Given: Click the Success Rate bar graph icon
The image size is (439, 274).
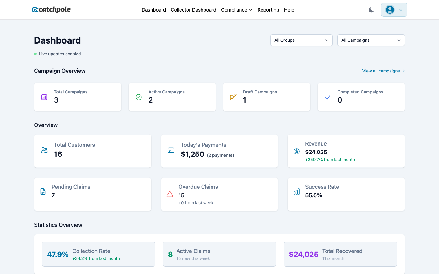Looking at the screenshot, I should [296, 191].
